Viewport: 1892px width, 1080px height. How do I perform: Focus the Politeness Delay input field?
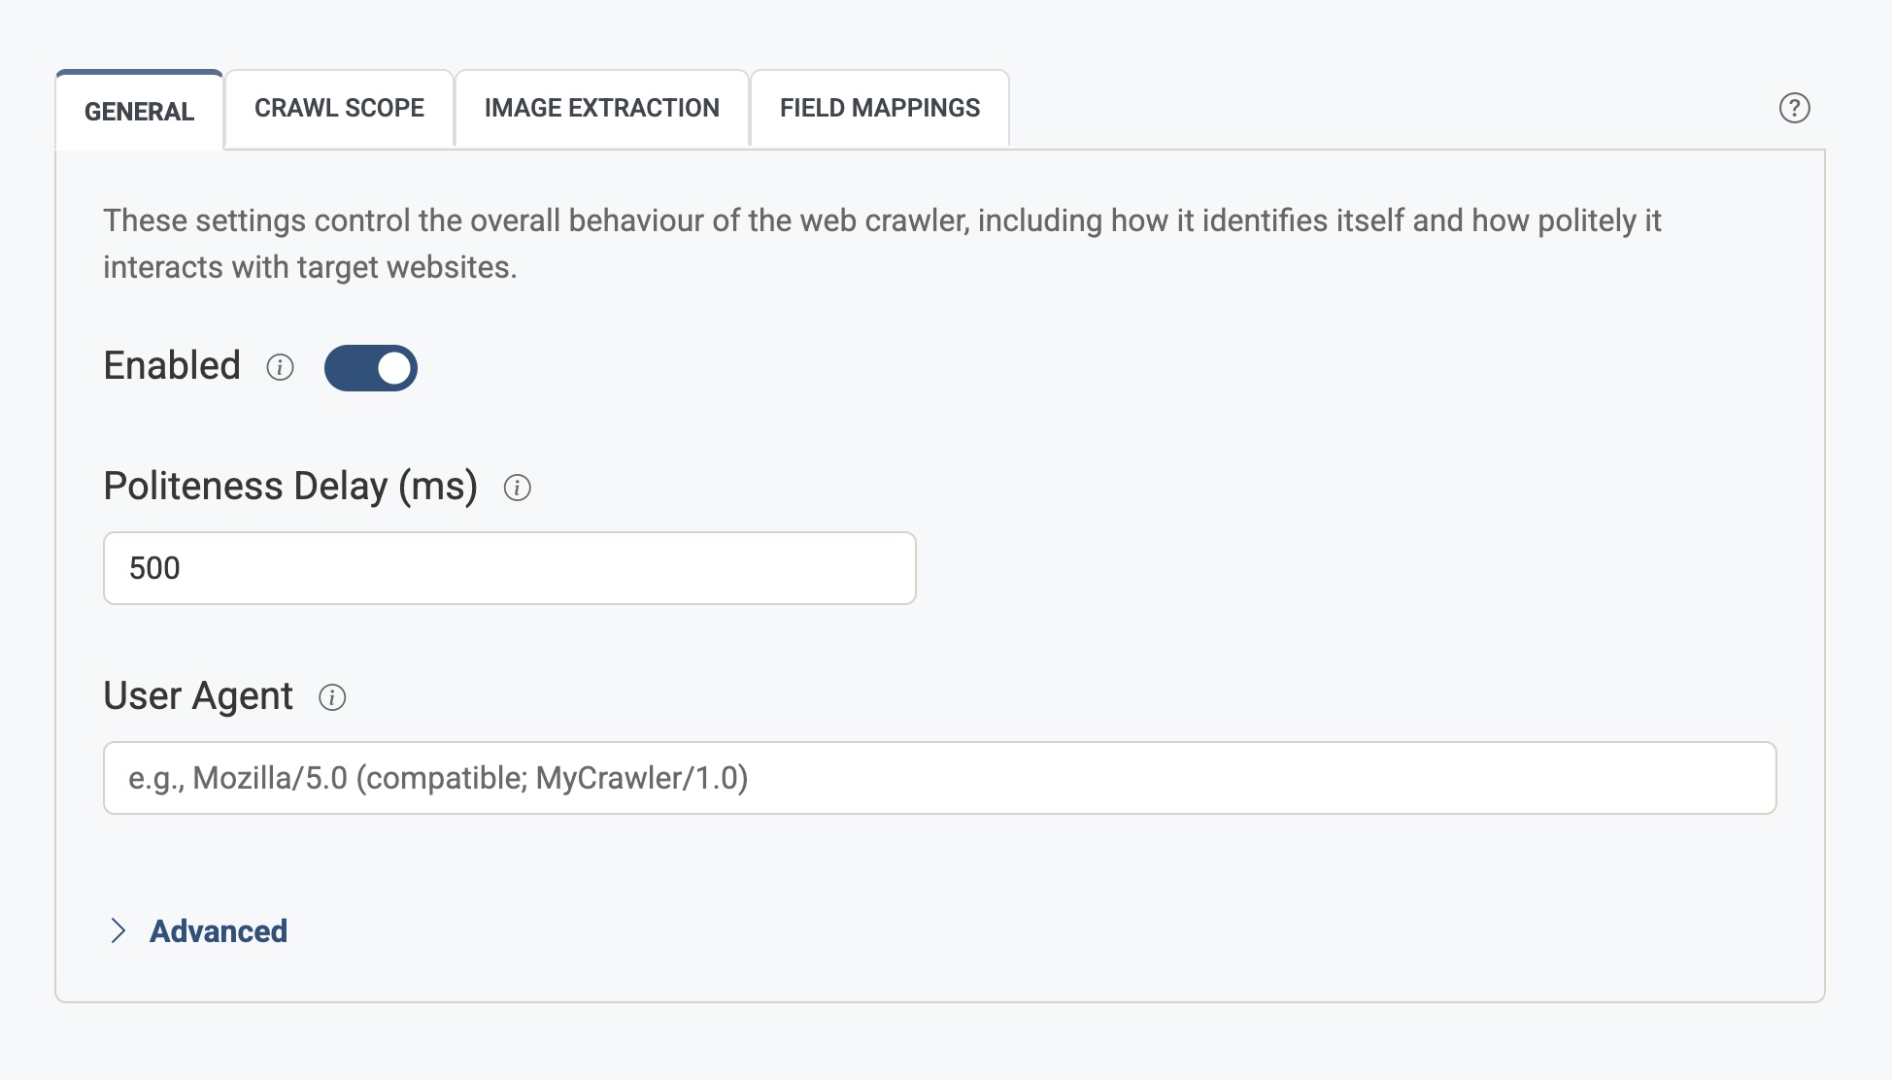tap(509, 568)
